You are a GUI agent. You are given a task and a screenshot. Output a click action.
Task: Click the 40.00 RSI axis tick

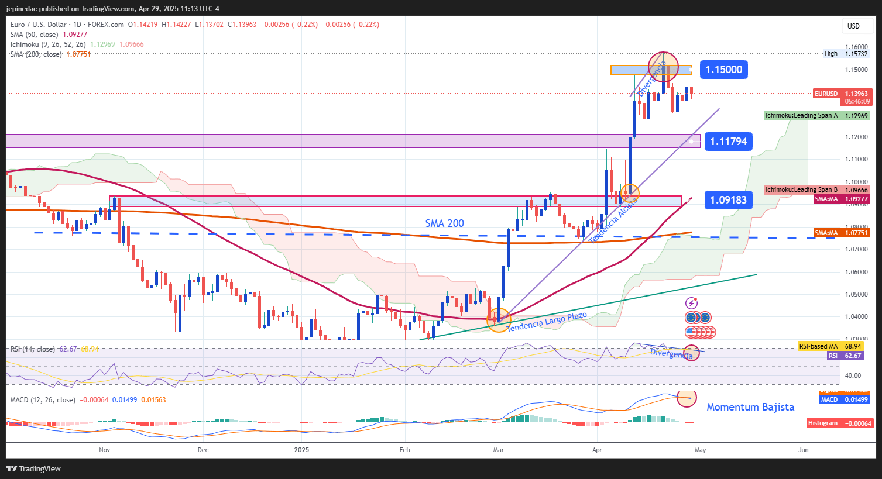click(x=853, y=375)
